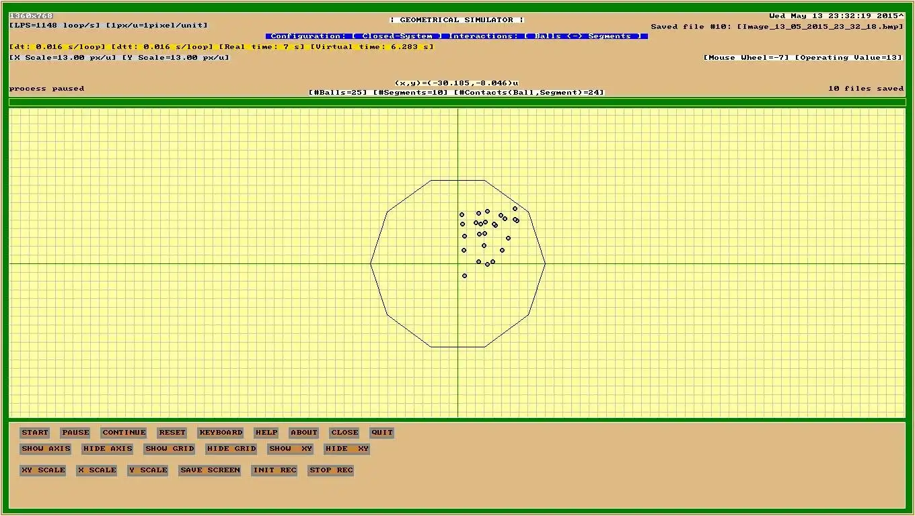The height and width of the screenshot is (516, 915).
Task: Turn off the grid using HIDE GRID
Action: (x=231, y=449)
